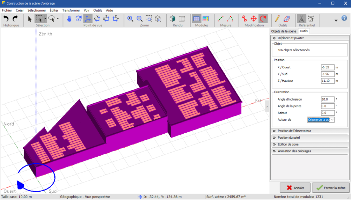Click the red wrench modification tool

coord(244,19)
